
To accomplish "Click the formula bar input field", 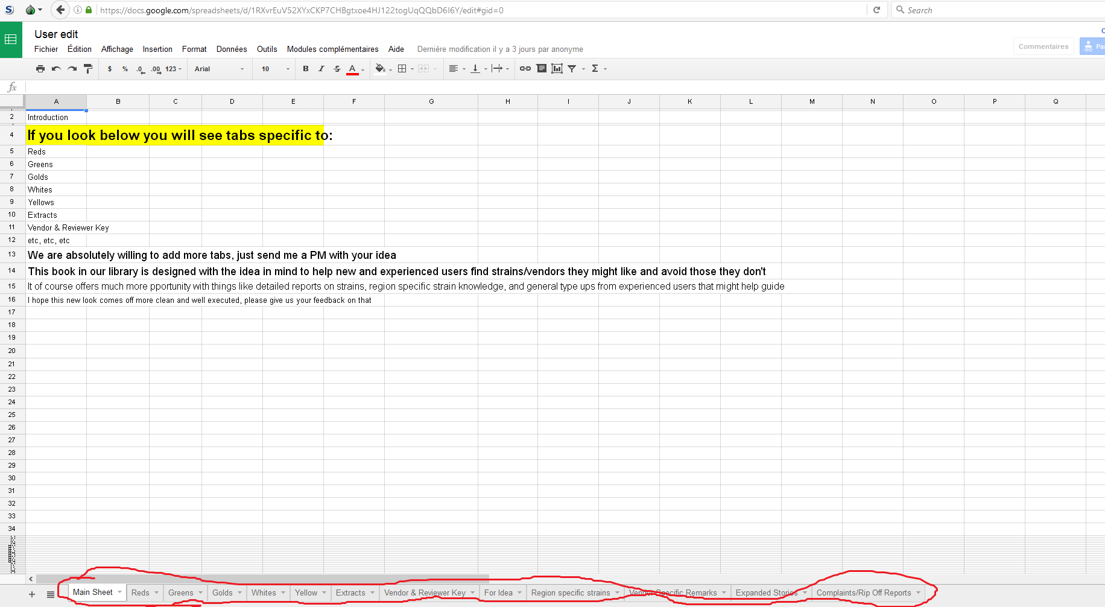I will click(x=565, y=87).
